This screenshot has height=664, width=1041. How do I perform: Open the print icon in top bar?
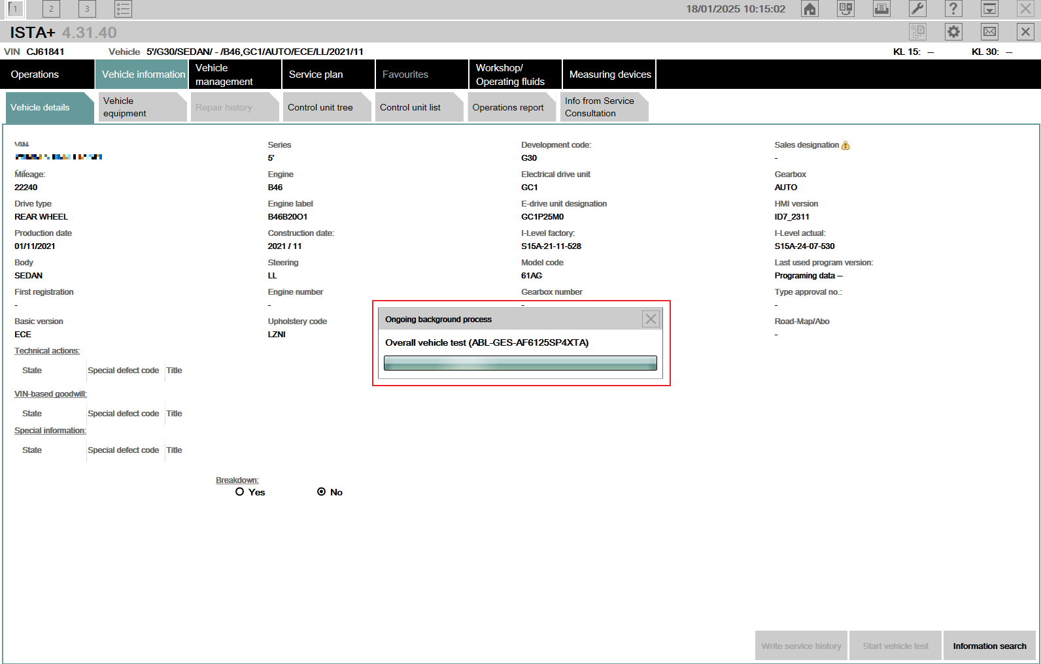881,8
